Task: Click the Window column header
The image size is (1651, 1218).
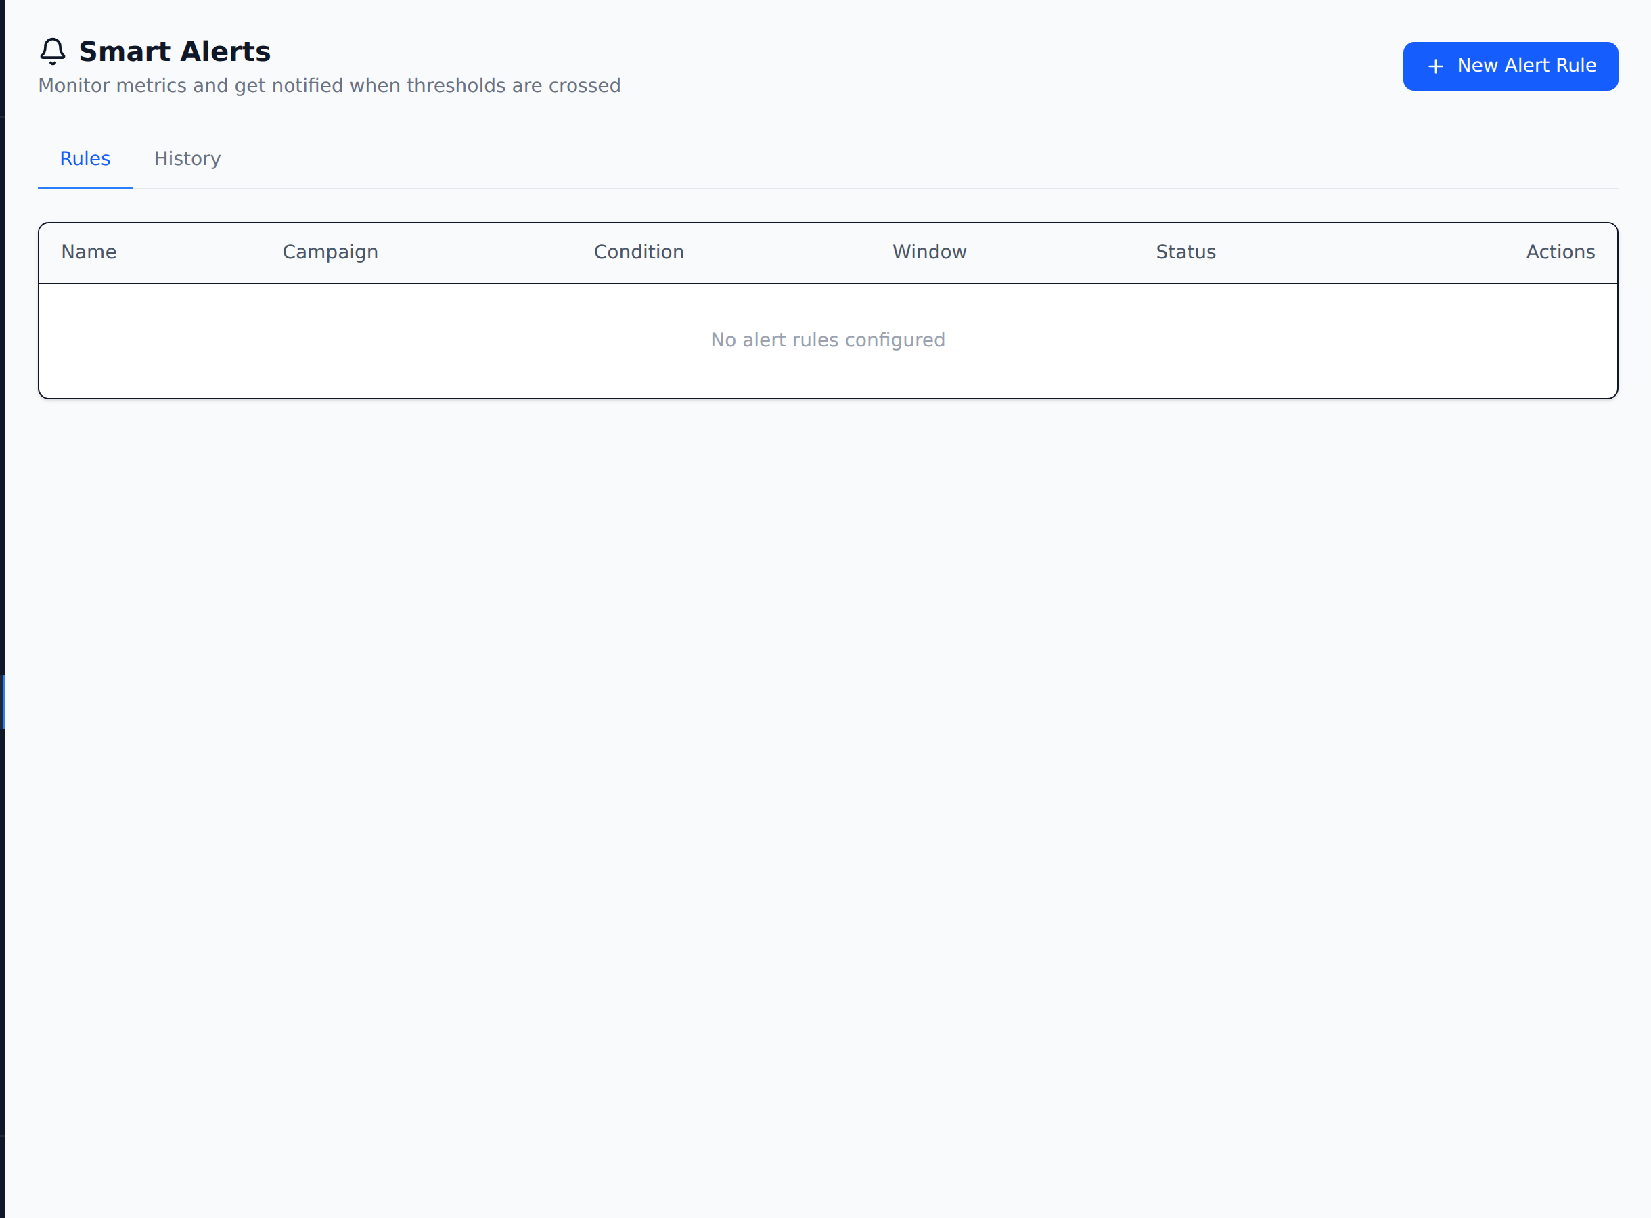Action: [928, 252]
